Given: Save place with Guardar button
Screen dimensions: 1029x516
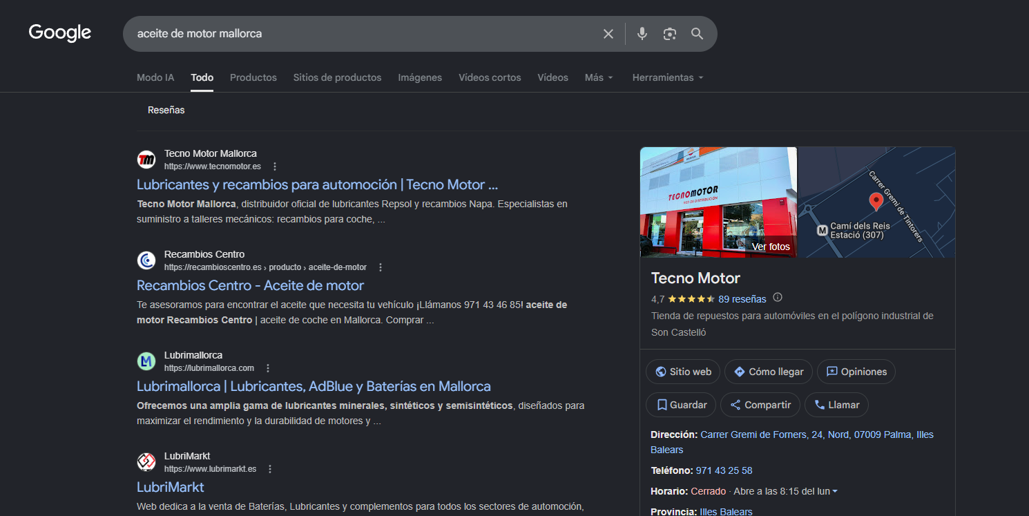Looking at the screenshot, I should [x=681, y=405].
